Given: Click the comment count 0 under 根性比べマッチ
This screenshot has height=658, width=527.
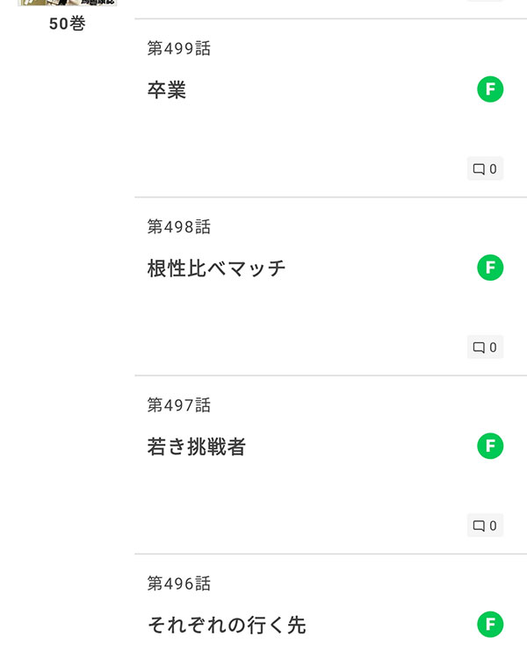Looking at the screenshot, I should [x=493, y=347].
